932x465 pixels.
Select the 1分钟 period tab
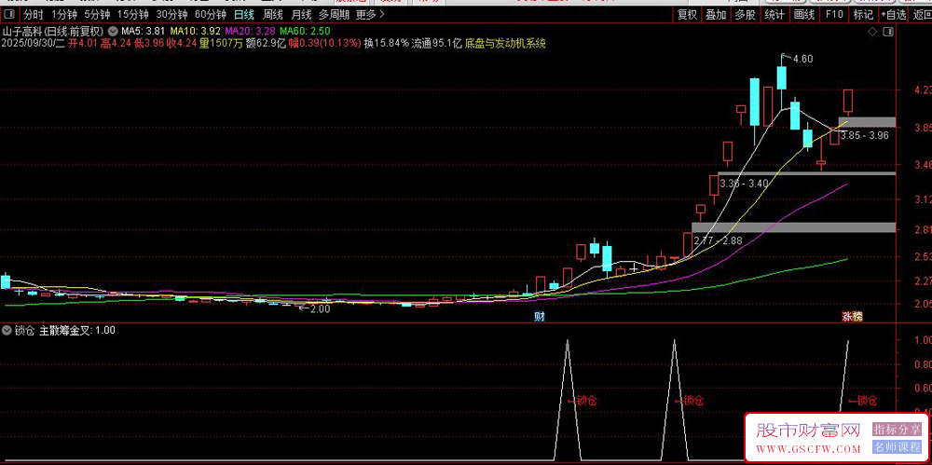coord(63,14)
